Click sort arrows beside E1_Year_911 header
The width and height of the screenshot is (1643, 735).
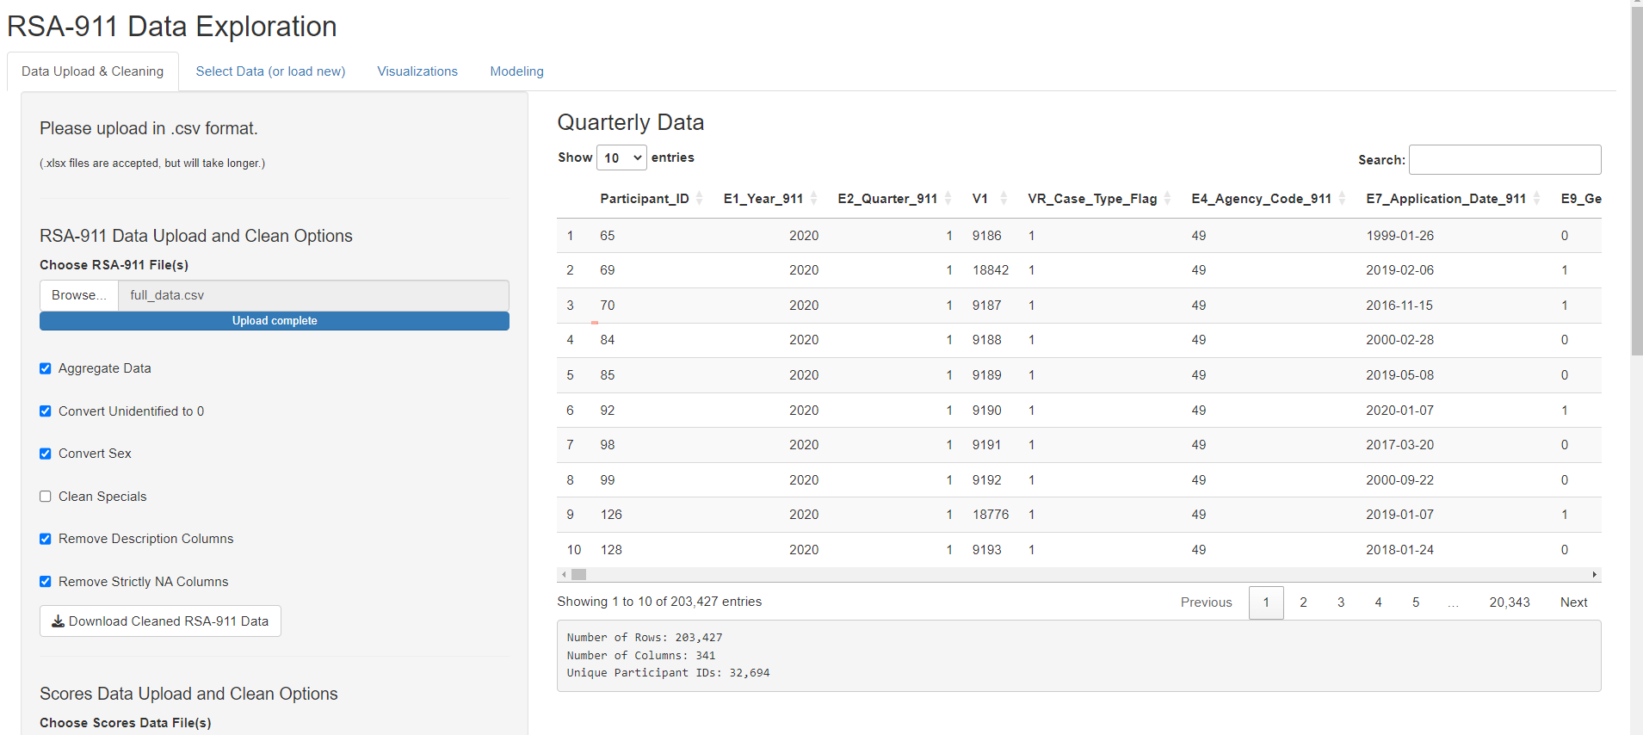point(813,199)
